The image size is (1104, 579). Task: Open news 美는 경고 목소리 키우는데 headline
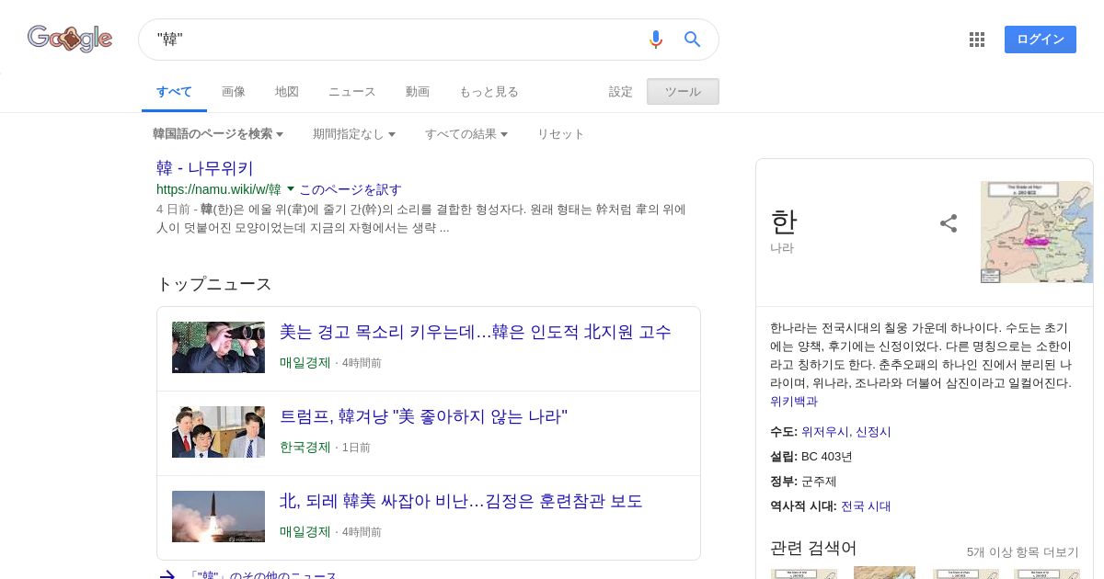point(476,333)
